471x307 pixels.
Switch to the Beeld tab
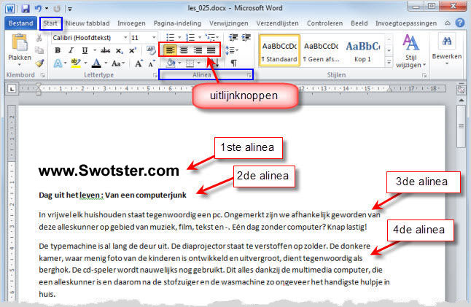click(359, 23)
